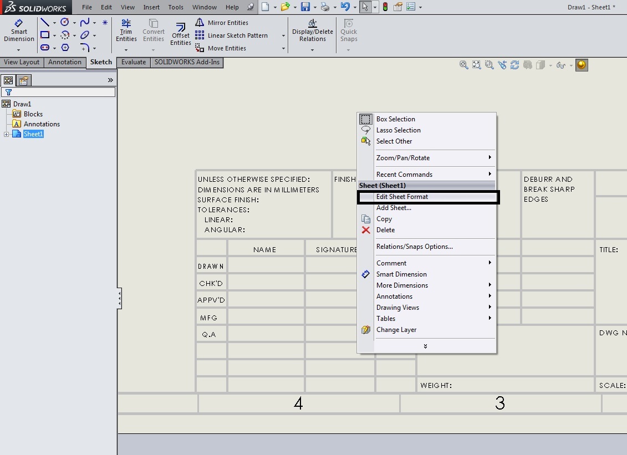627x455 pixels.
Task: Toggle the gold sphere view setting button
Action: 581,65
